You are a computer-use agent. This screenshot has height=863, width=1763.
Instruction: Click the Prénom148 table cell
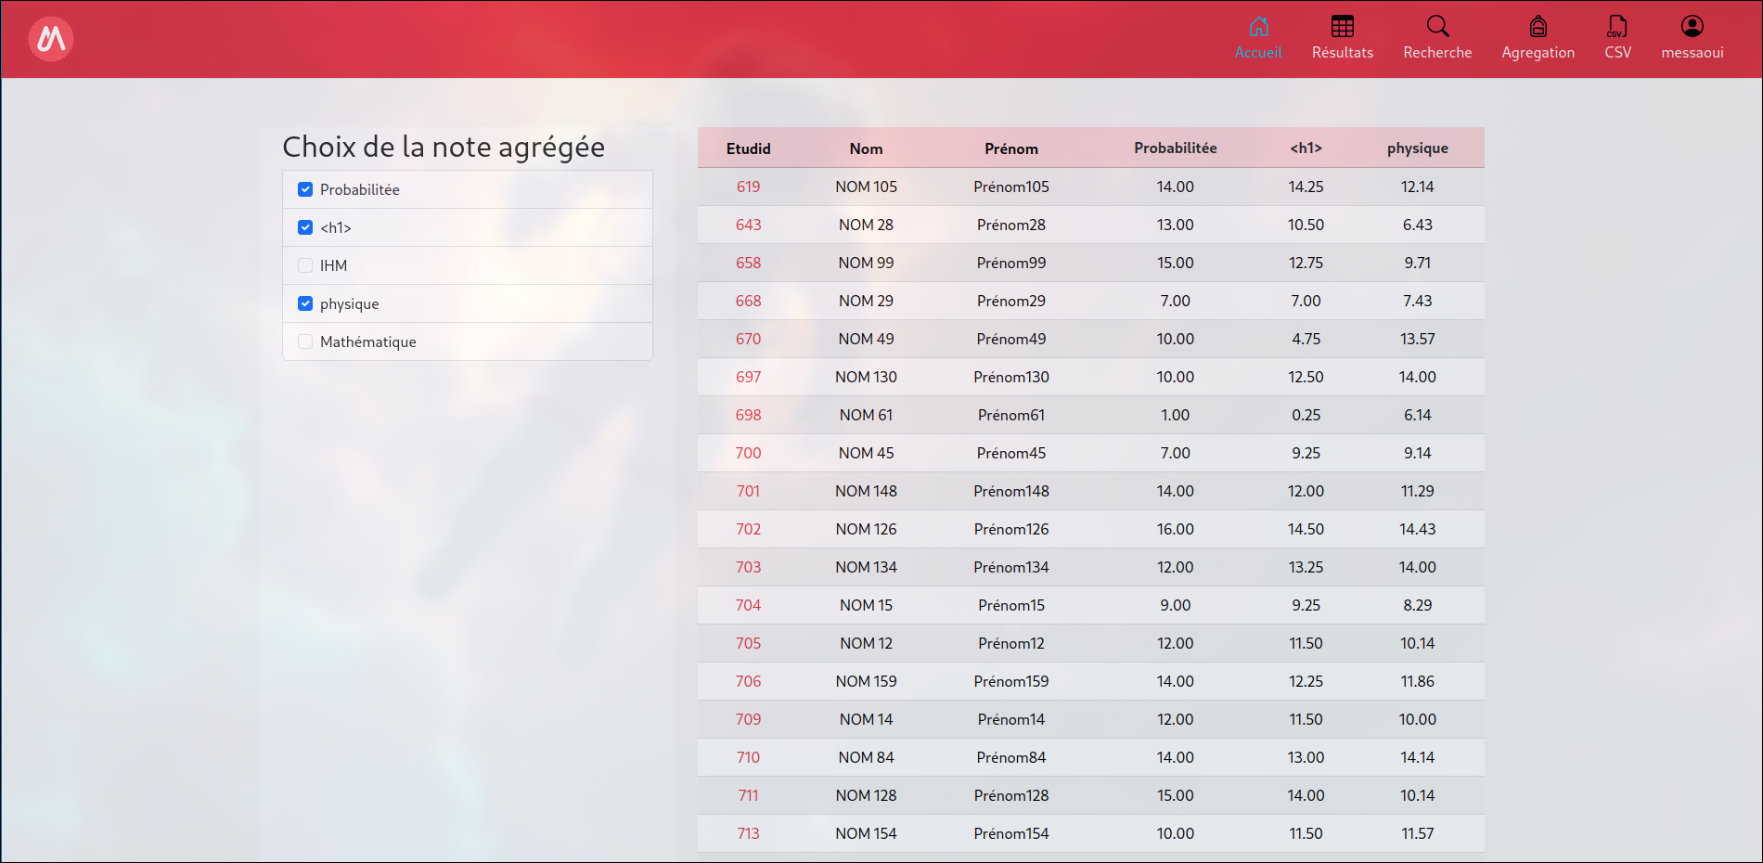[1010, 491]
